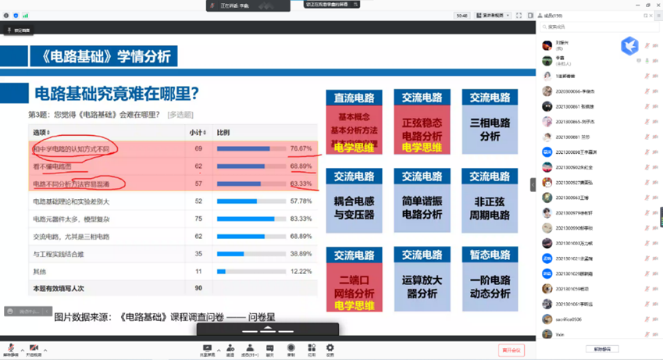Open the apps icon in toolbar
The image size is (663, 360).
(312, 350)
